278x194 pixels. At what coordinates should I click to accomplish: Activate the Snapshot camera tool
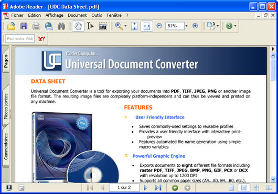coord(103,26)
